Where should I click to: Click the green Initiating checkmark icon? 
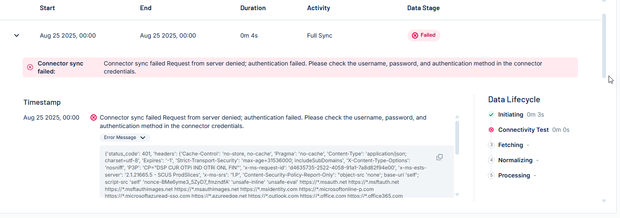(491, 114)
